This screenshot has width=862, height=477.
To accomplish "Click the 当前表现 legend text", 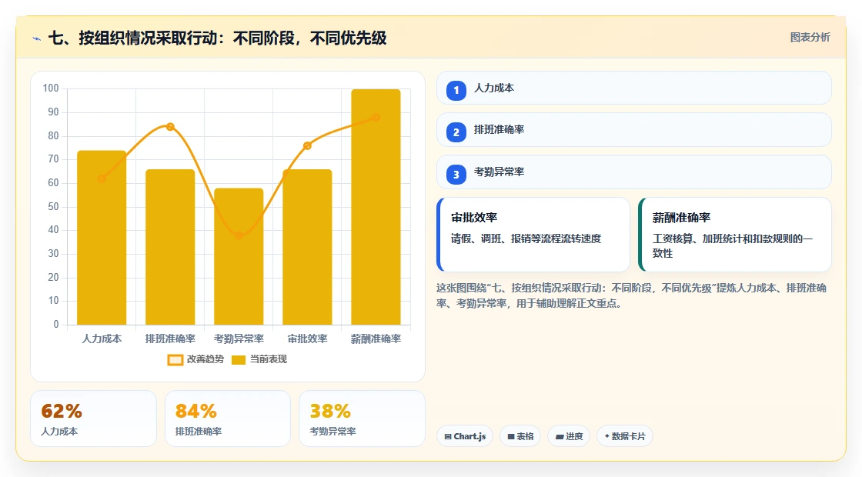I will [269, 359].
